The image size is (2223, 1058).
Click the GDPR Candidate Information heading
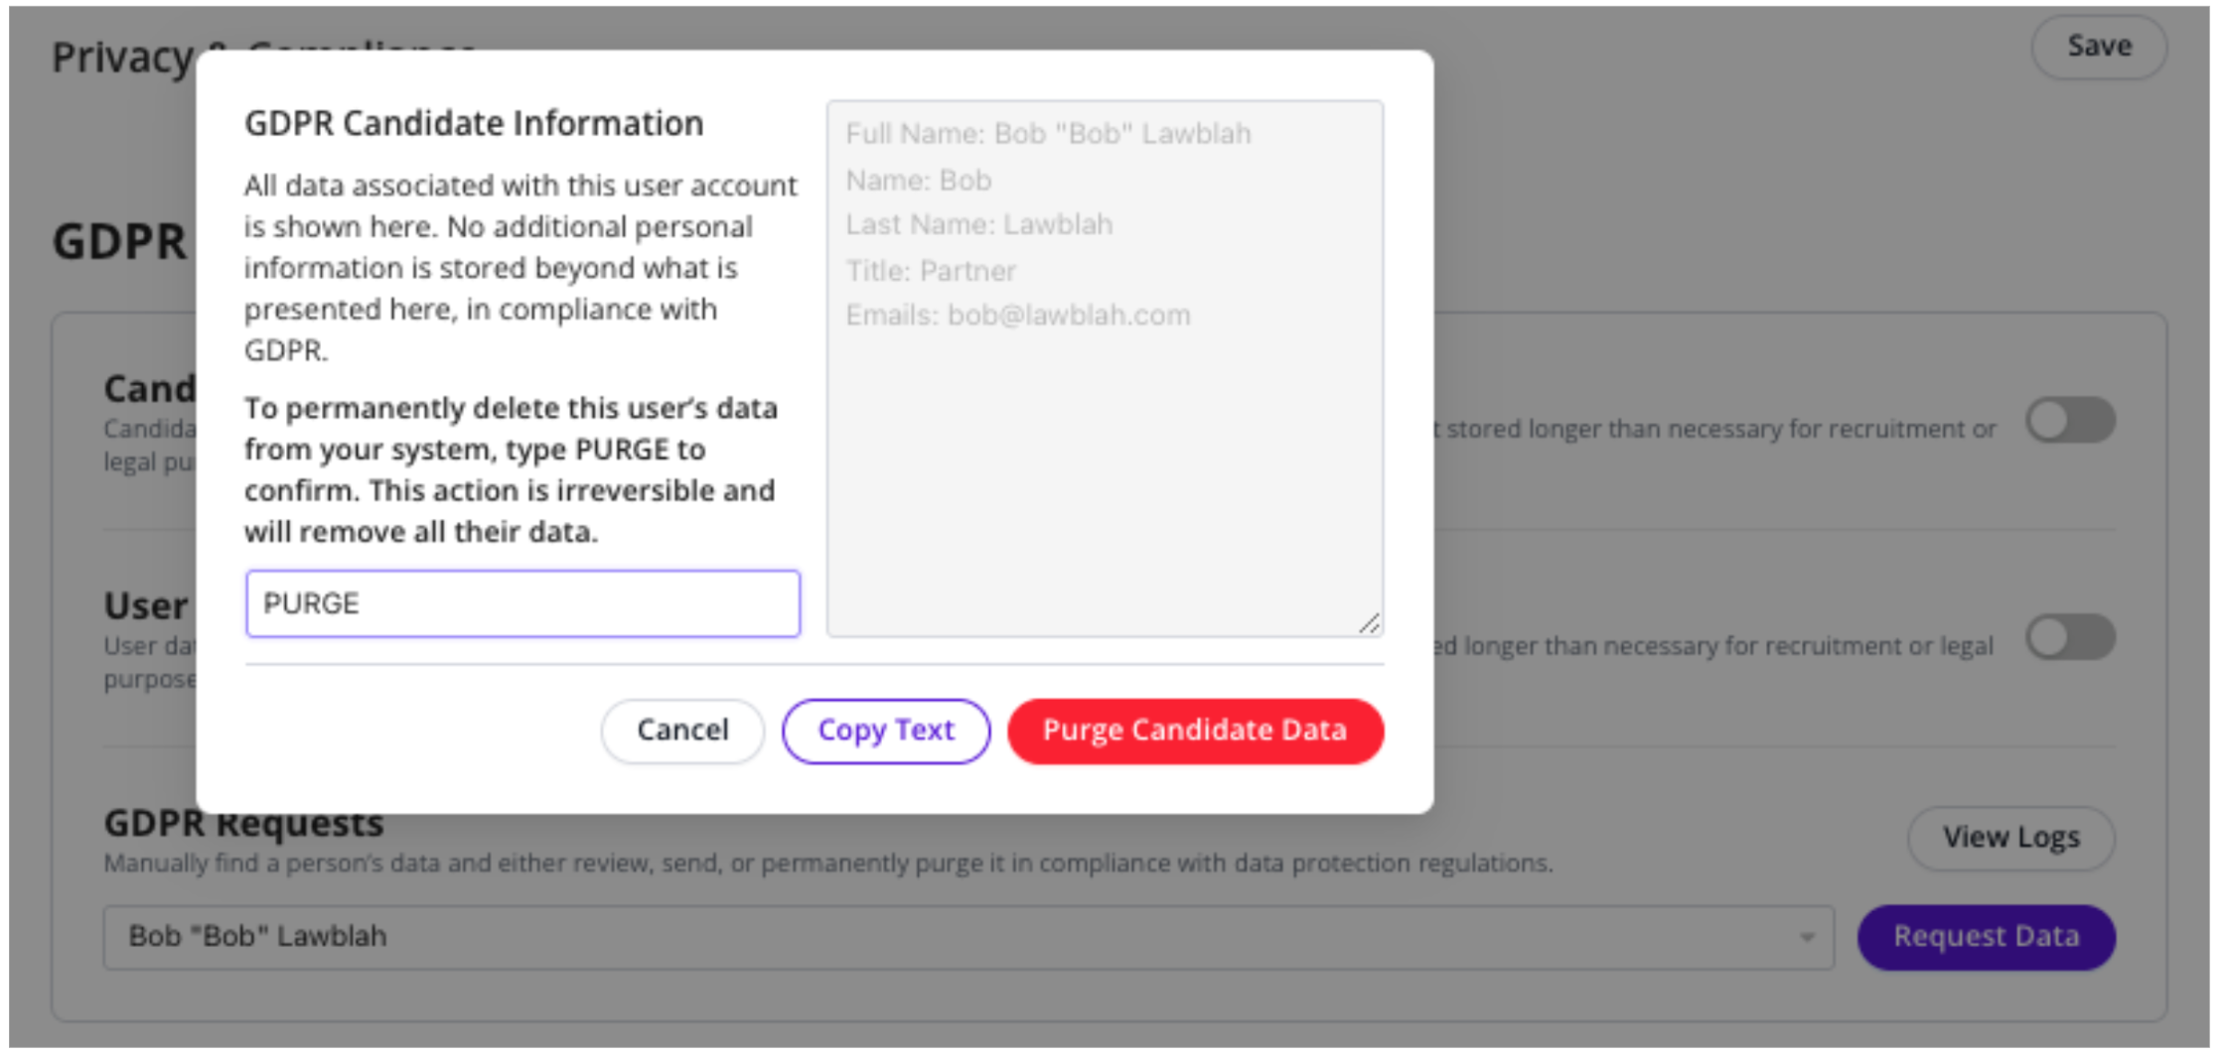[474, 124]
